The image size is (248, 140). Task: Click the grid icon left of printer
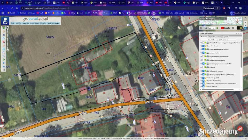(x=201, y=28)
